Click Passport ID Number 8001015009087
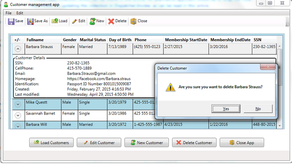The height and width of the screenshot is (164, 292). point(99,84)
